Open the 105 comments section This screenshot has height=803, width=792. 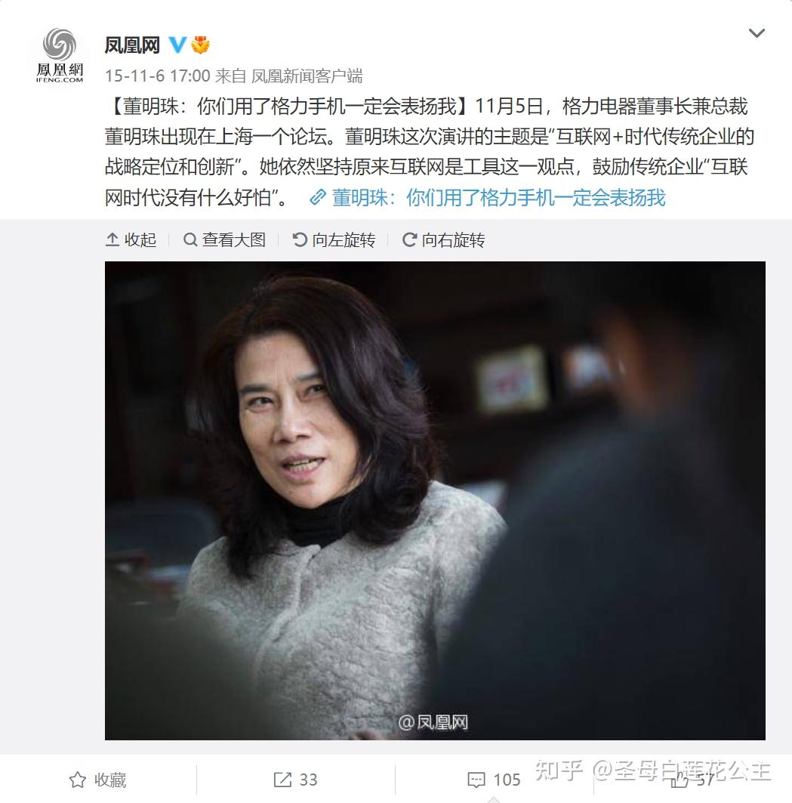click(494, 780)
